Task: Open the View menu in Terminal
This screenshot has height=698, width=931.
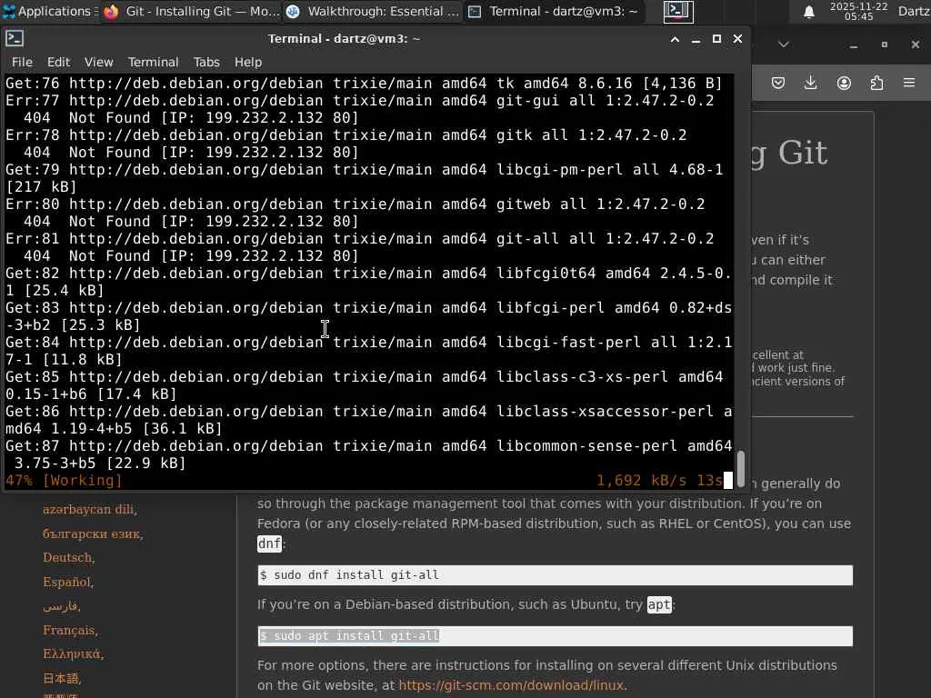Action: tap(98, 62)
